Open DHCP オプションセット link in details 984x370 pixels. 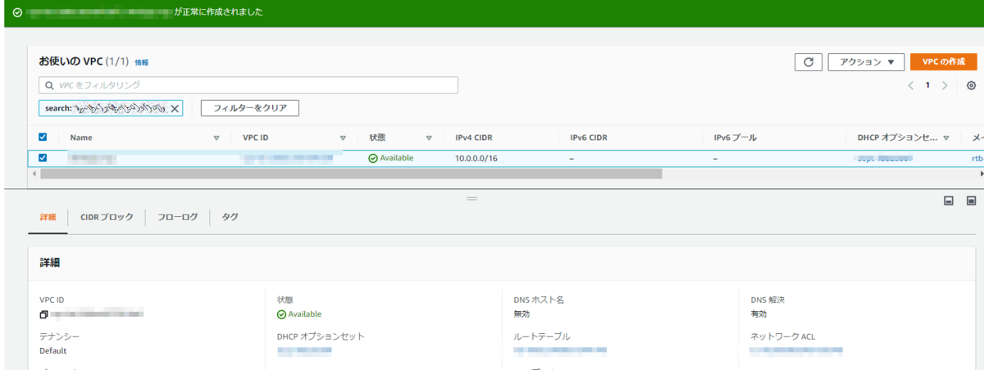click(x=304, y=350)
